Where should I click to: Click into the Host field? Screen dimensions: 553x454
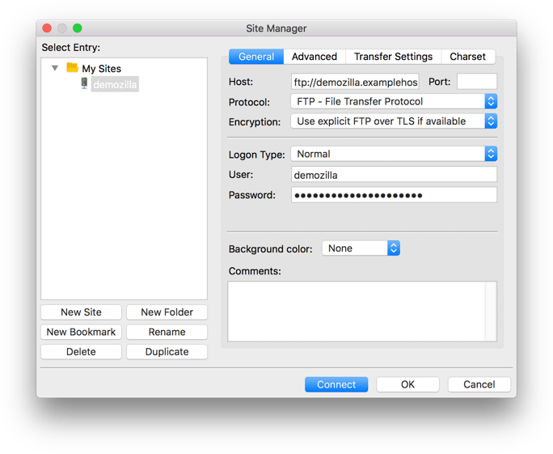coord(355,82)
